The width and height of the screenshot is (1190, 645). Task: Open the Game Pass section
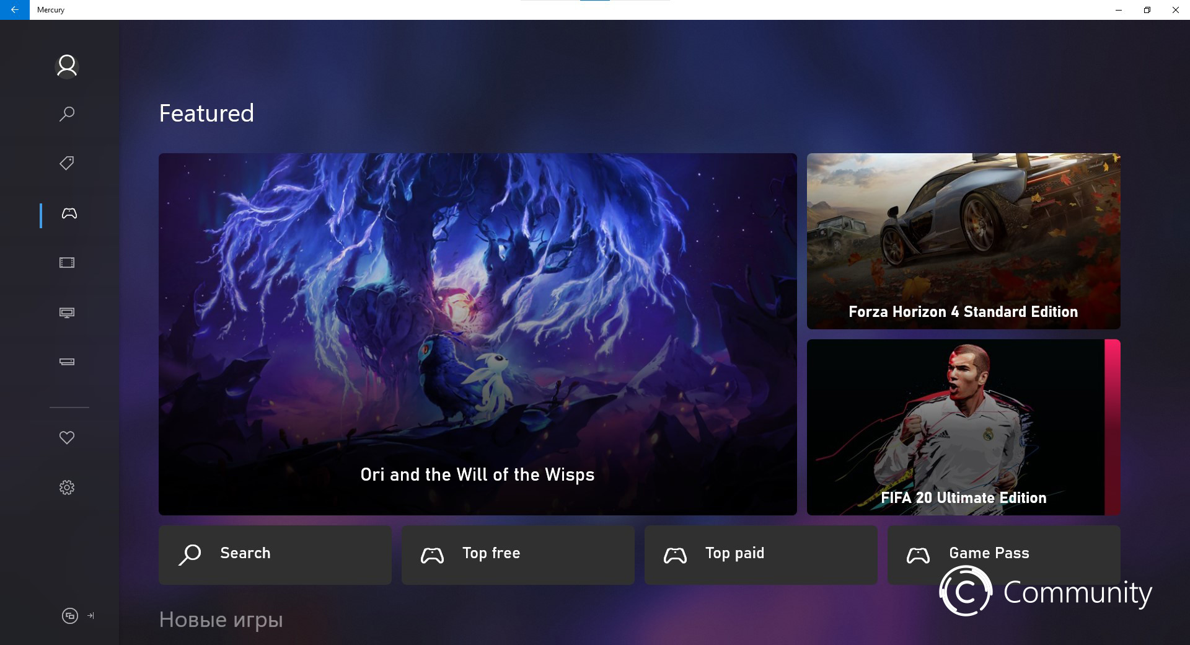pyautogui.click(x=1003, y=554)
